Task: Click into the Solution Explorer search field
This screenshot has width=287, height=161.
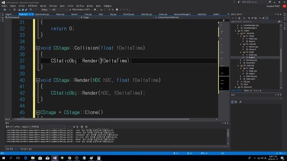Action: [254, 22]
